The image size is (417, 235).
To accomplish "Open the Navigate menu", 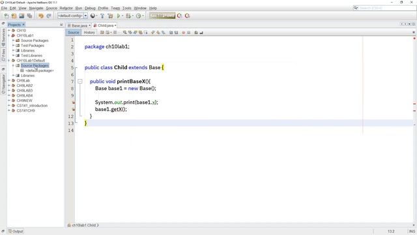I will [x=36, y=8].
